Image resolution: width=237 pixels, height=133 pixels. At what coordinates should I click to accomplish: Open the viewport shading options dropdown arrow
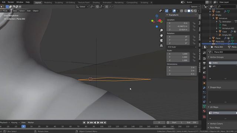(x=198, y=11)
